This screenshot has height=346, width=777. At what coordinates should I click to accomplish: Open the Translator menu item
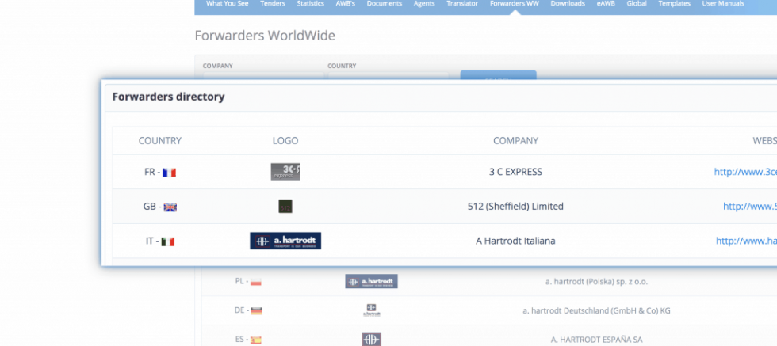pos(462,4)
